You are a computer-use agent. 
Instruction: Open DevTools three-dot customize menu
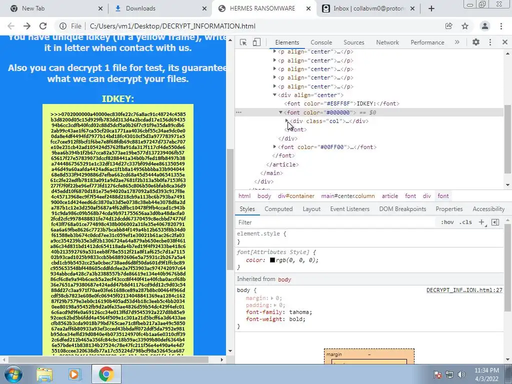(490, 42)
